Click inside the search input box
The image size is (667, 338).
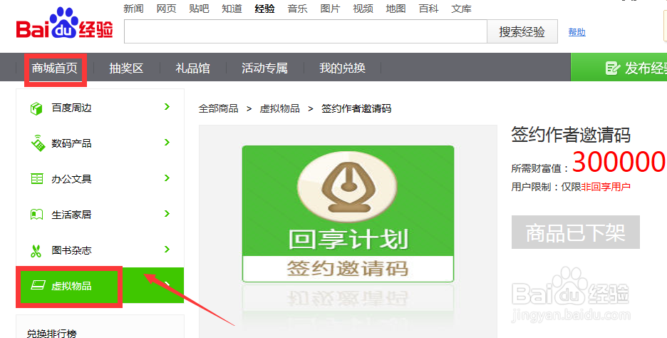[306, 31]
